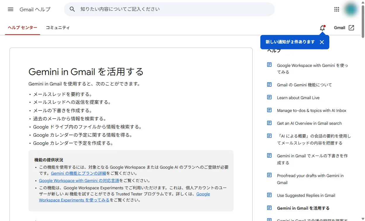Click article icon beside Proofread your drafts

pos(269,175)
